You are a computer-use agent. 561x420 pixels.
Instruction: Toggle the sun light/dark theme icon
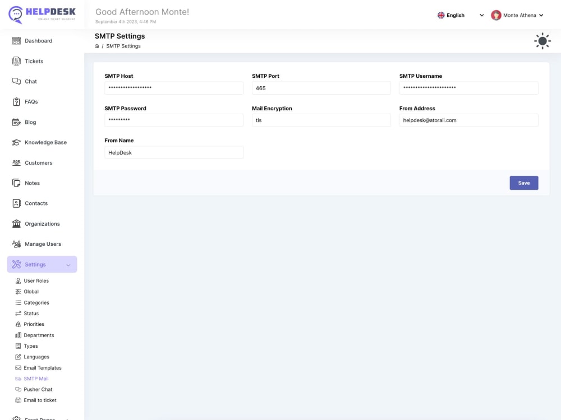pyautogui.click(x=542, y=41)
